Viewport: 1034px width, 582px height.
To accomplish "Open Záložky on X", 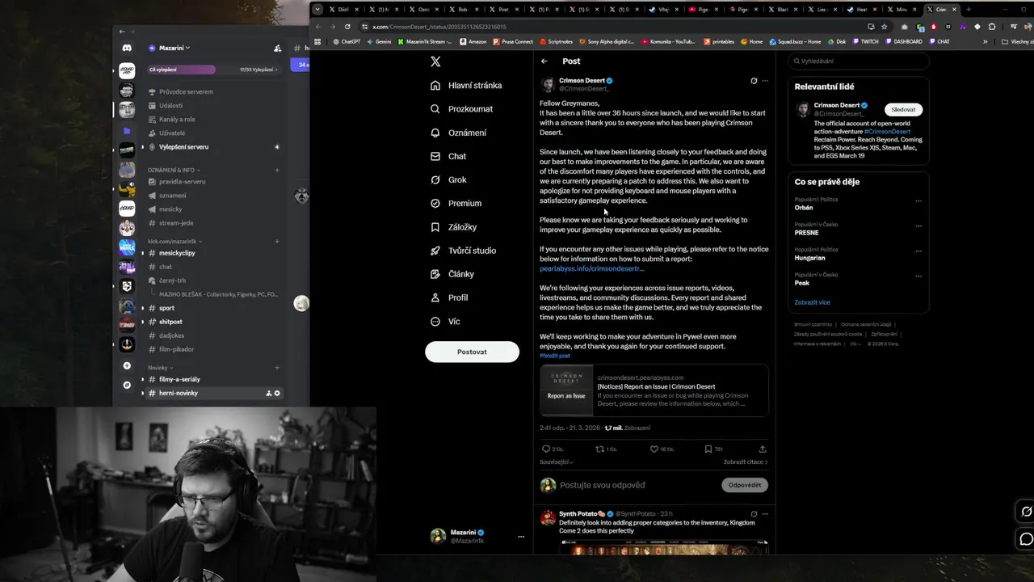I will coord(453,227).
